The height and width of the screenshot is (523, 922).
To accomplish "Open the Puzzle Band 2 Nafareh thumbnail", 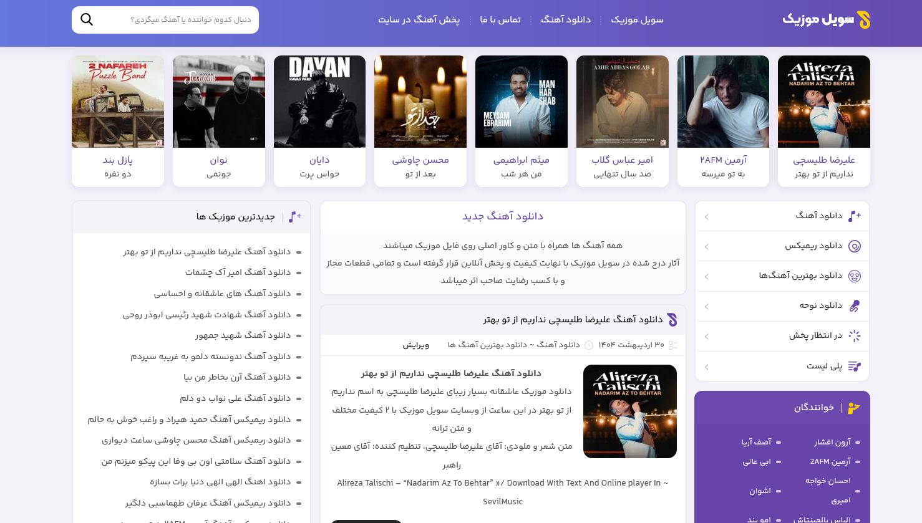I will pos(118,102).
